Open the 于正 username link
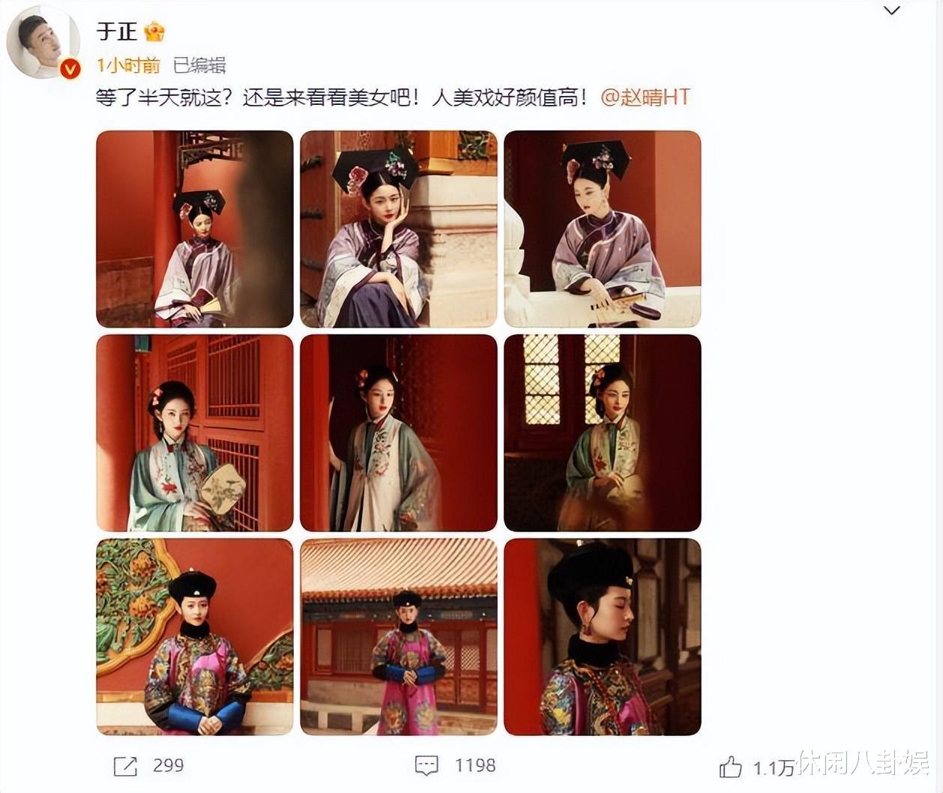The height and width of the screenshot is (793, 943). click(117, 31)
